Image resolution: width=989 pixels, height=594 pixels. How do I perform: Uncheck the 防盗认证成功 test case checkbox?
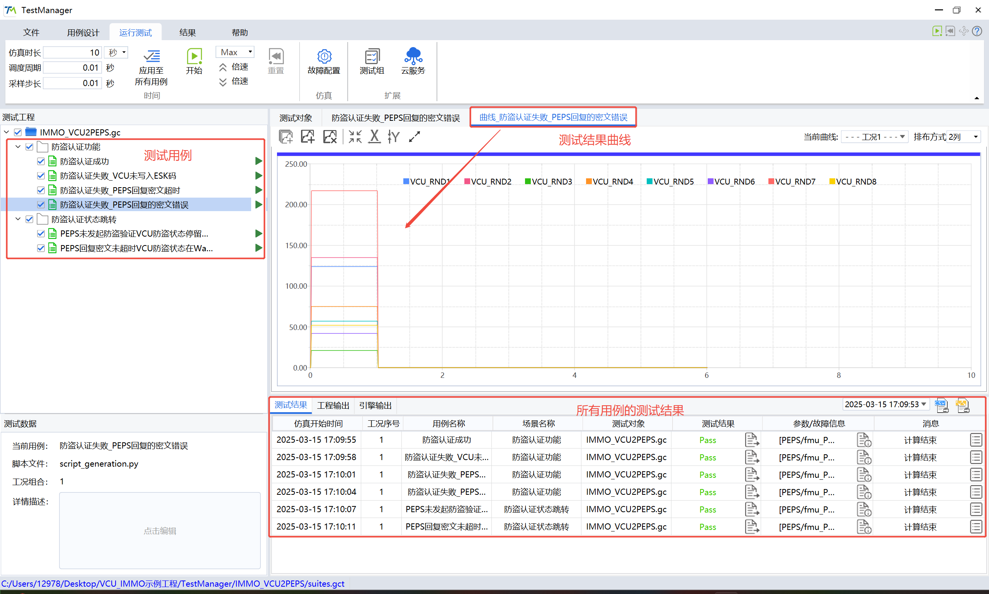[x=41, y=161]
